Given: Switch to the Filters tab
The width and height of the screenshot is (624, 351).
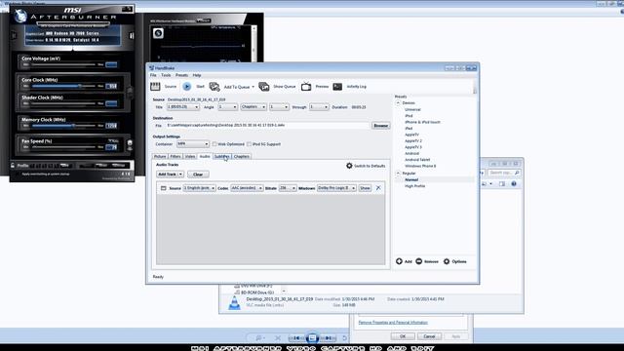Looking at the screenshot, I should click(x=175, y=156).
